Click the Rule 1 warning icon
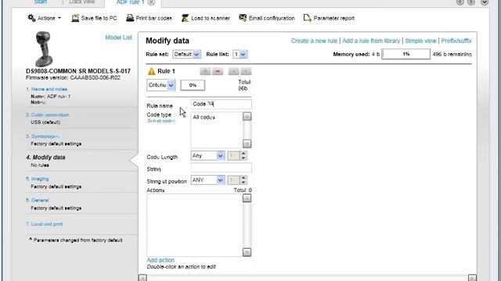 coord(151,71)
